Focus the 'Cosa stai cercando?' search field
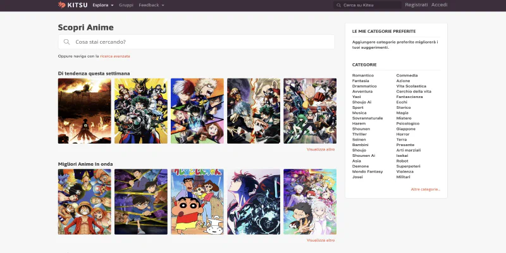The height and width of the screenshot is (253, 506). pos(202,42)
